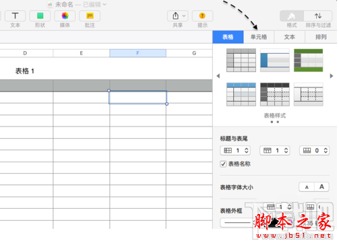339x243 pixels.
Task: Select the green banded table style
Action: click(309, 60)
